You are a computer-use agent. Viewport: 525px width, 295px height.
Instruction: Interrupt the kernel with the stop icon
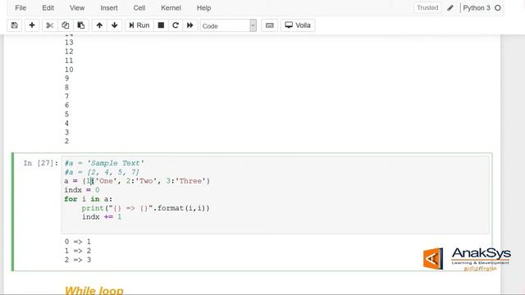pyautogui.click(x=161, y=25)
